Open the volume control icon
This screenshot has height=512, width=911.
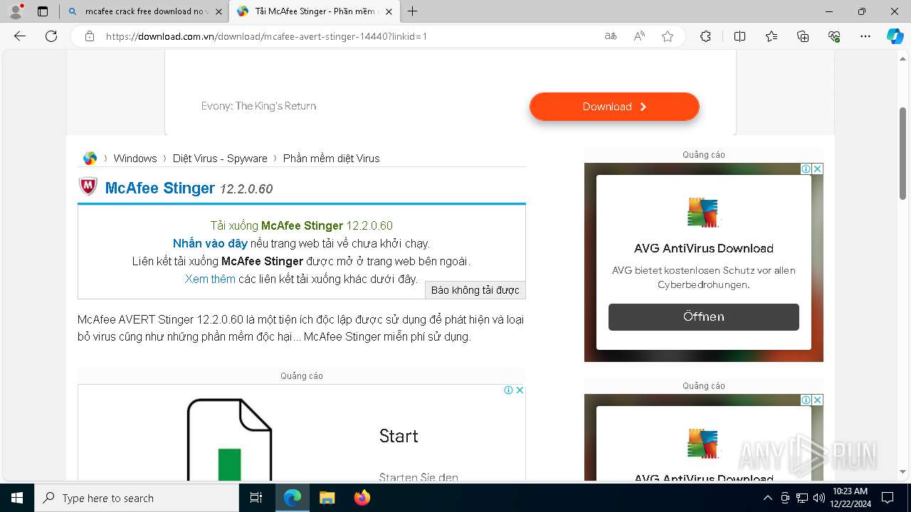(819, 498)
